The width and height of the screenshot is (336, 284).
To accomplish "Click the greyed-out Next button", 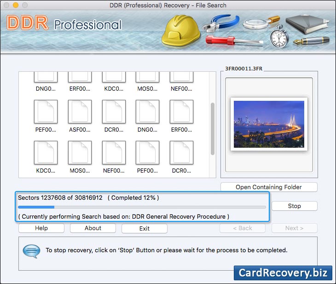I will coord(295,228).
